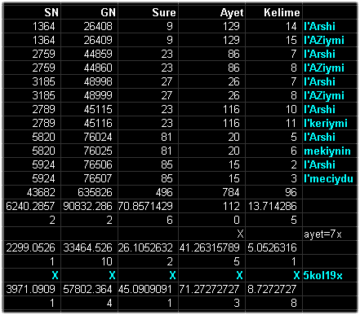The image size is (360, 315).
Task: Click the cell showing 76024
Action: click(x=90, y=137)
